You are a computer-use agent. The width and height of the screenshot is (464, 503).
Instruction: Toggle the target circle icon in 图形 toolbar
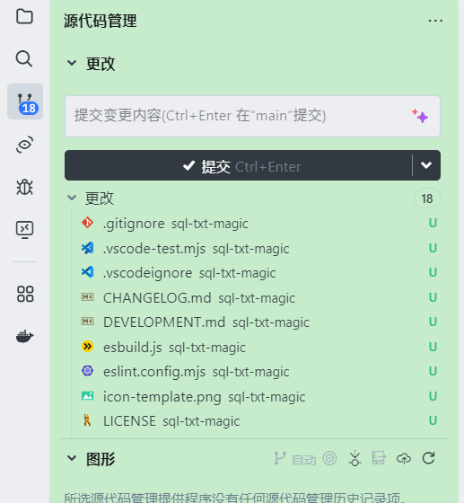(329, 458)
